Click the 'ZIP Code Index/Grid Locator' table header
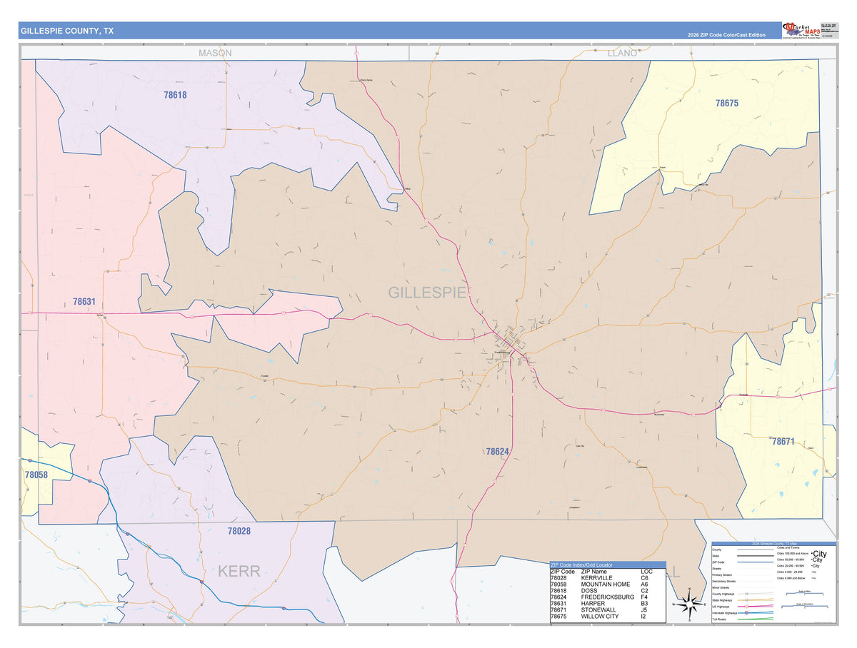Image resolution: width=857 pixels, height=648 pixels. pos(608,565)
